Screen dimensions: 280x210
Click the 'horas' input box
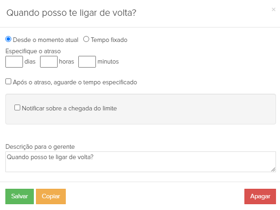[49, 61]
